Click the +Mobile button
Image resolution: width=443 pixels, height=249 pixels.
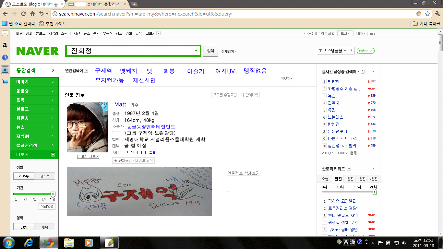[365, 51]
